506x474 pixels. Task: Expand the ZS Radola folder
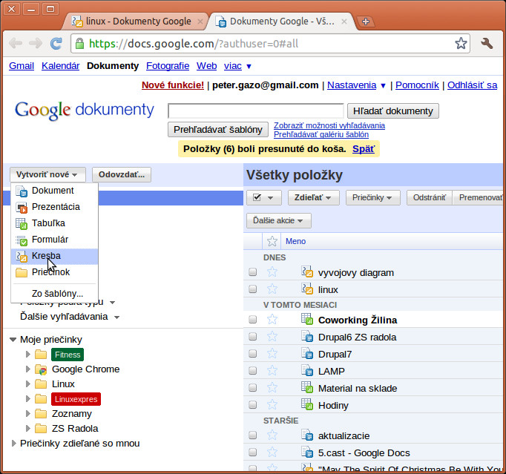(x=28, y=429)
